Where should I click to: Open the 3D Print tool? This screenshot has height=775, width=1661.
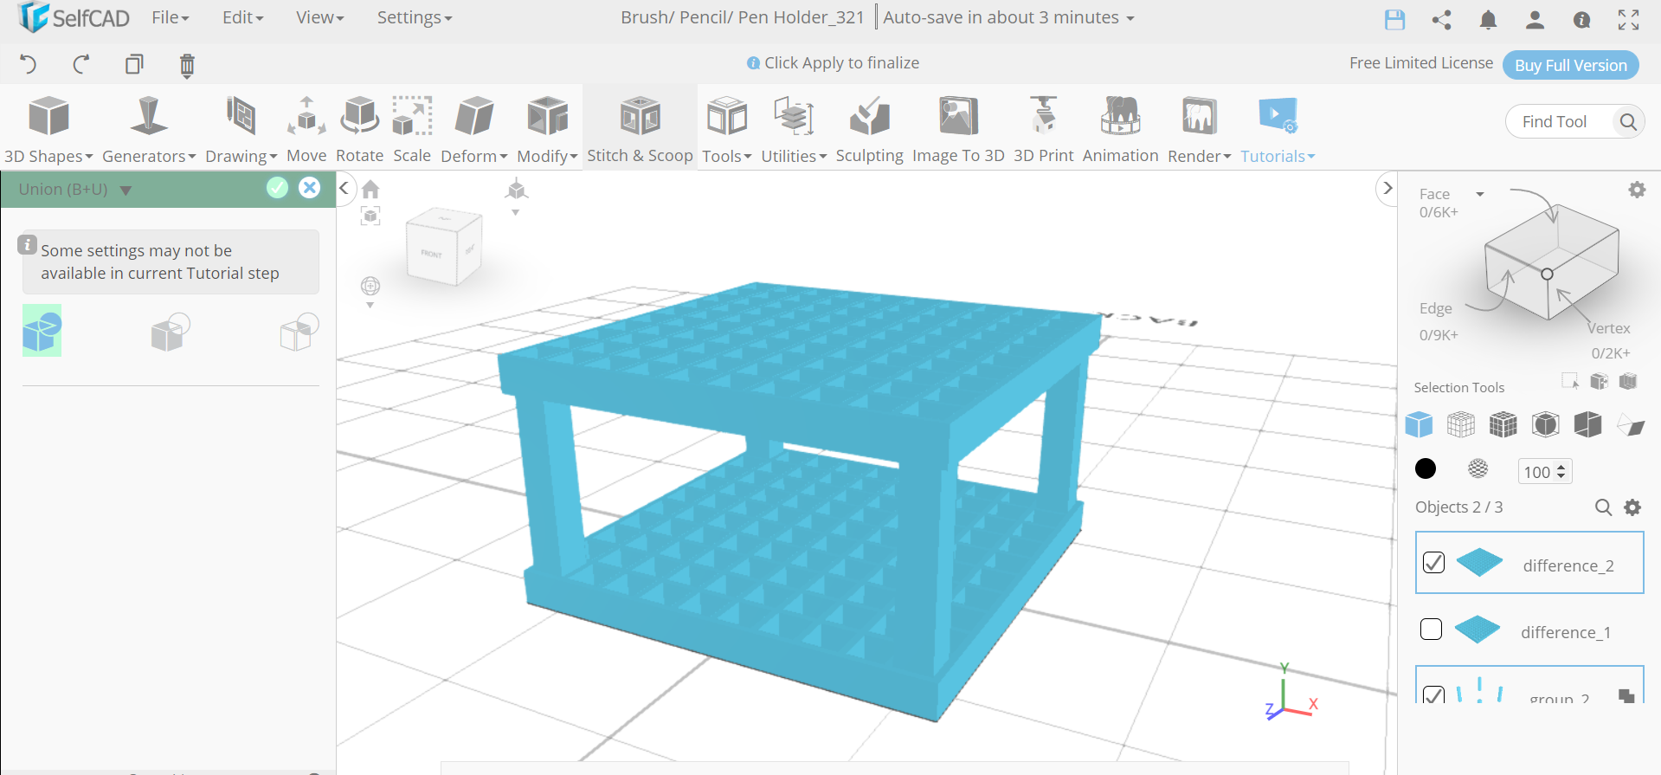pyautogui.click(x=1043, y=129)
